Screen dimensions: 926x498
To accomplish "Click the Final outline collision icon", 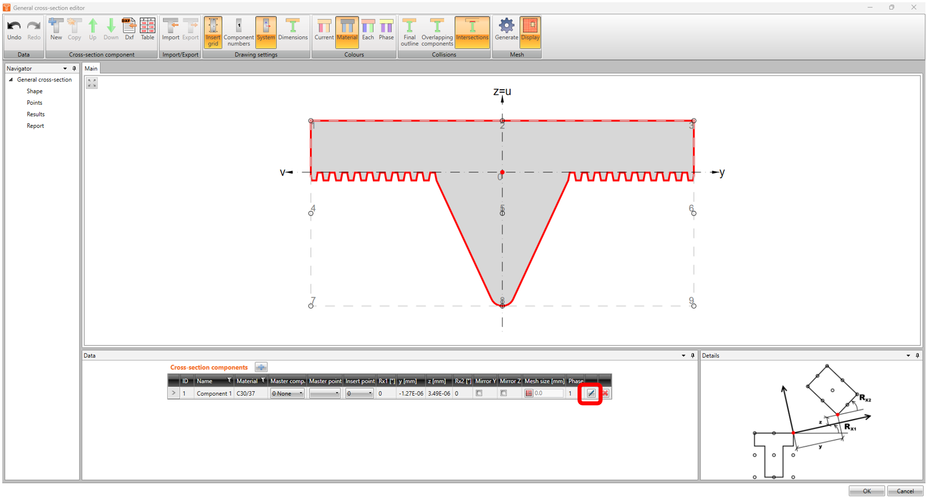I will (x=409, y=32).
